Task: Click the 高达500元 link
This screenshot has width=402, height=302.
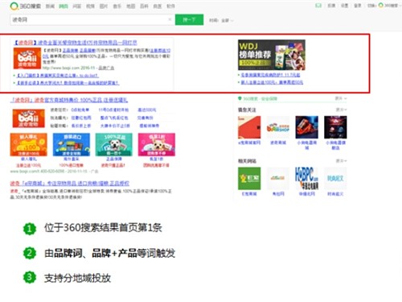Action: pos(147,110)
